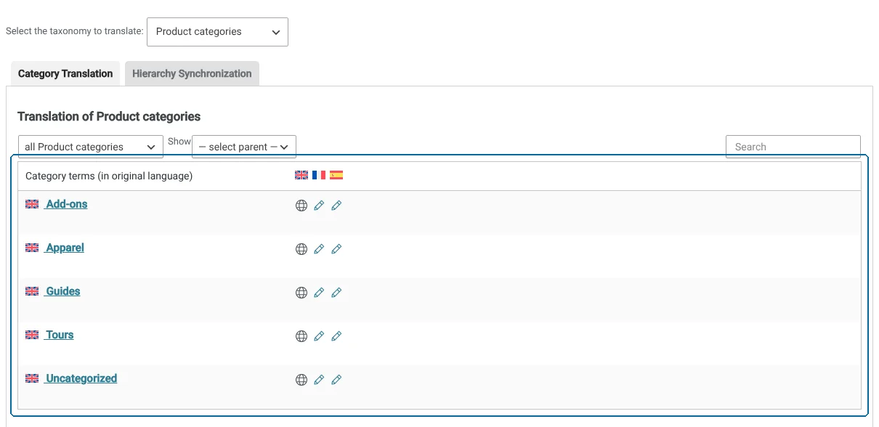Click the Spanish flag in table header
The height and width of the screenshot is (427, 879).
pyautogui.click(x=336, y=175)
